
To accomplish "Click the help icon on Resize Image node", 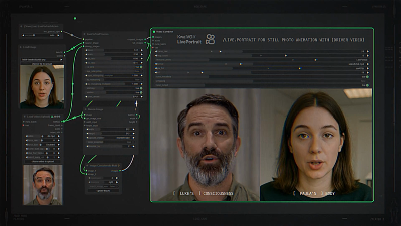I will click(136, 109).
